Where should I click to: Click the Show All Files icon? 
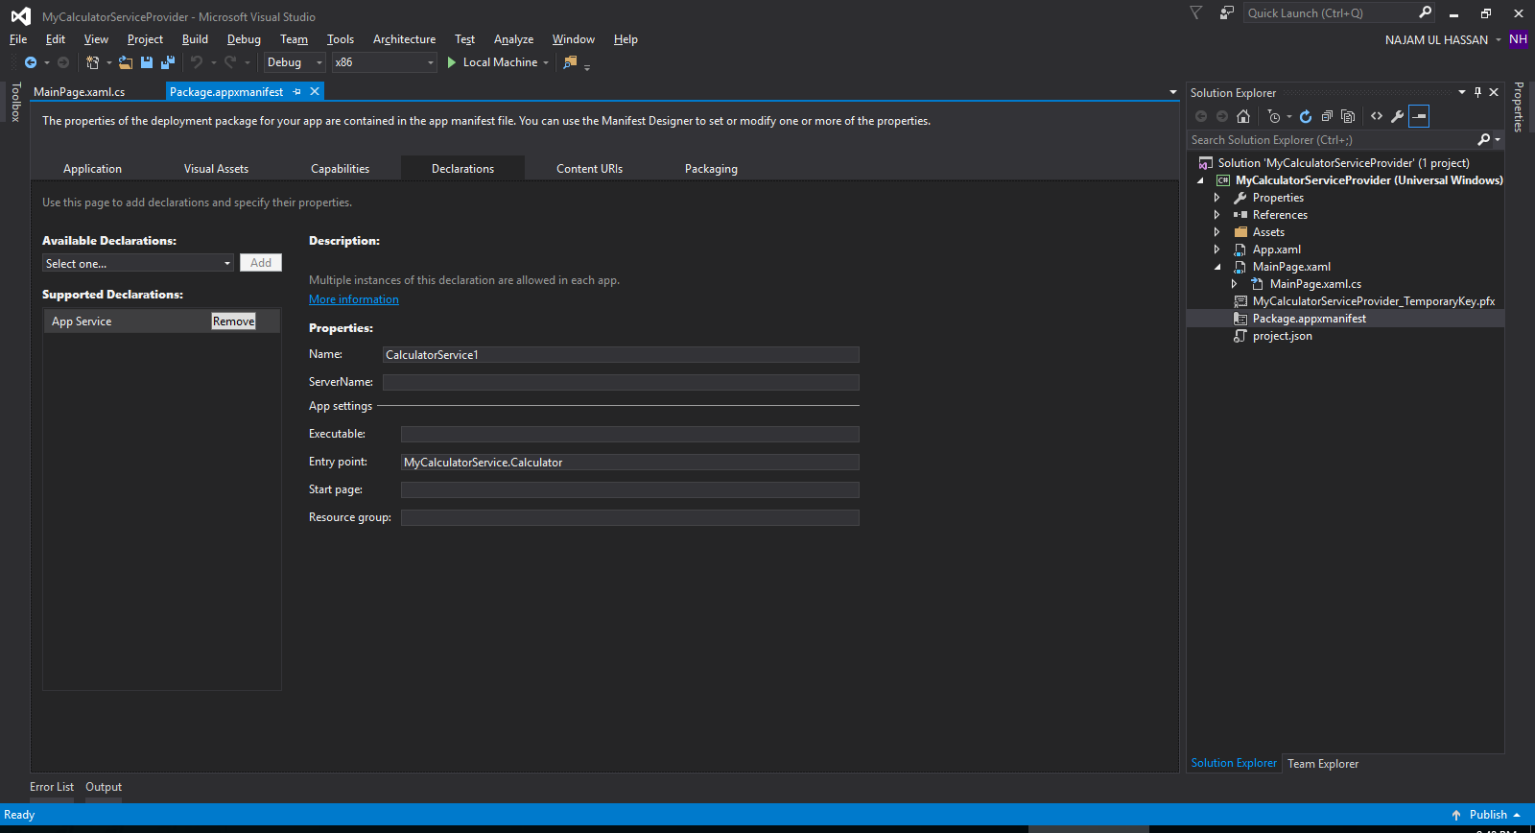(1348, 116)
